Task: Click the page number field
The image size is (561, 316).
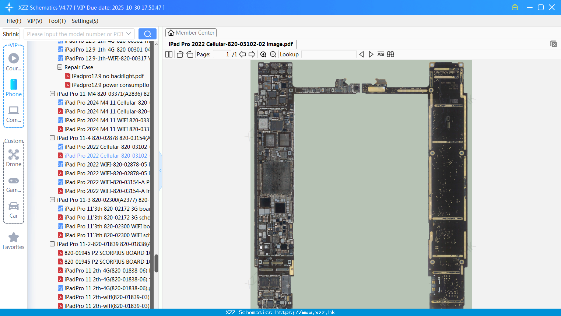Action: pyautogui.click(x=222, y=54)
